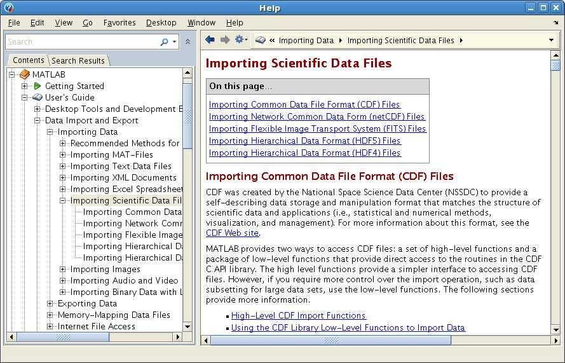Open the gear actions menu in the toolbar
This screenshot has height=363, width=565.
241,39
